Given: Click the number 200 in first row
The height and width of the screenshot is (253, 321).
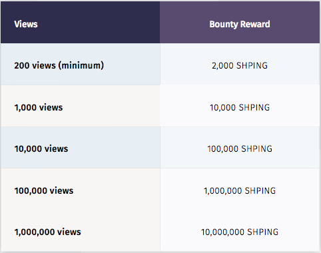Looking at the screenshot, I should [22, 65].
